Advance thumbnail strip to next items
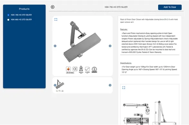 click(110, 85)
